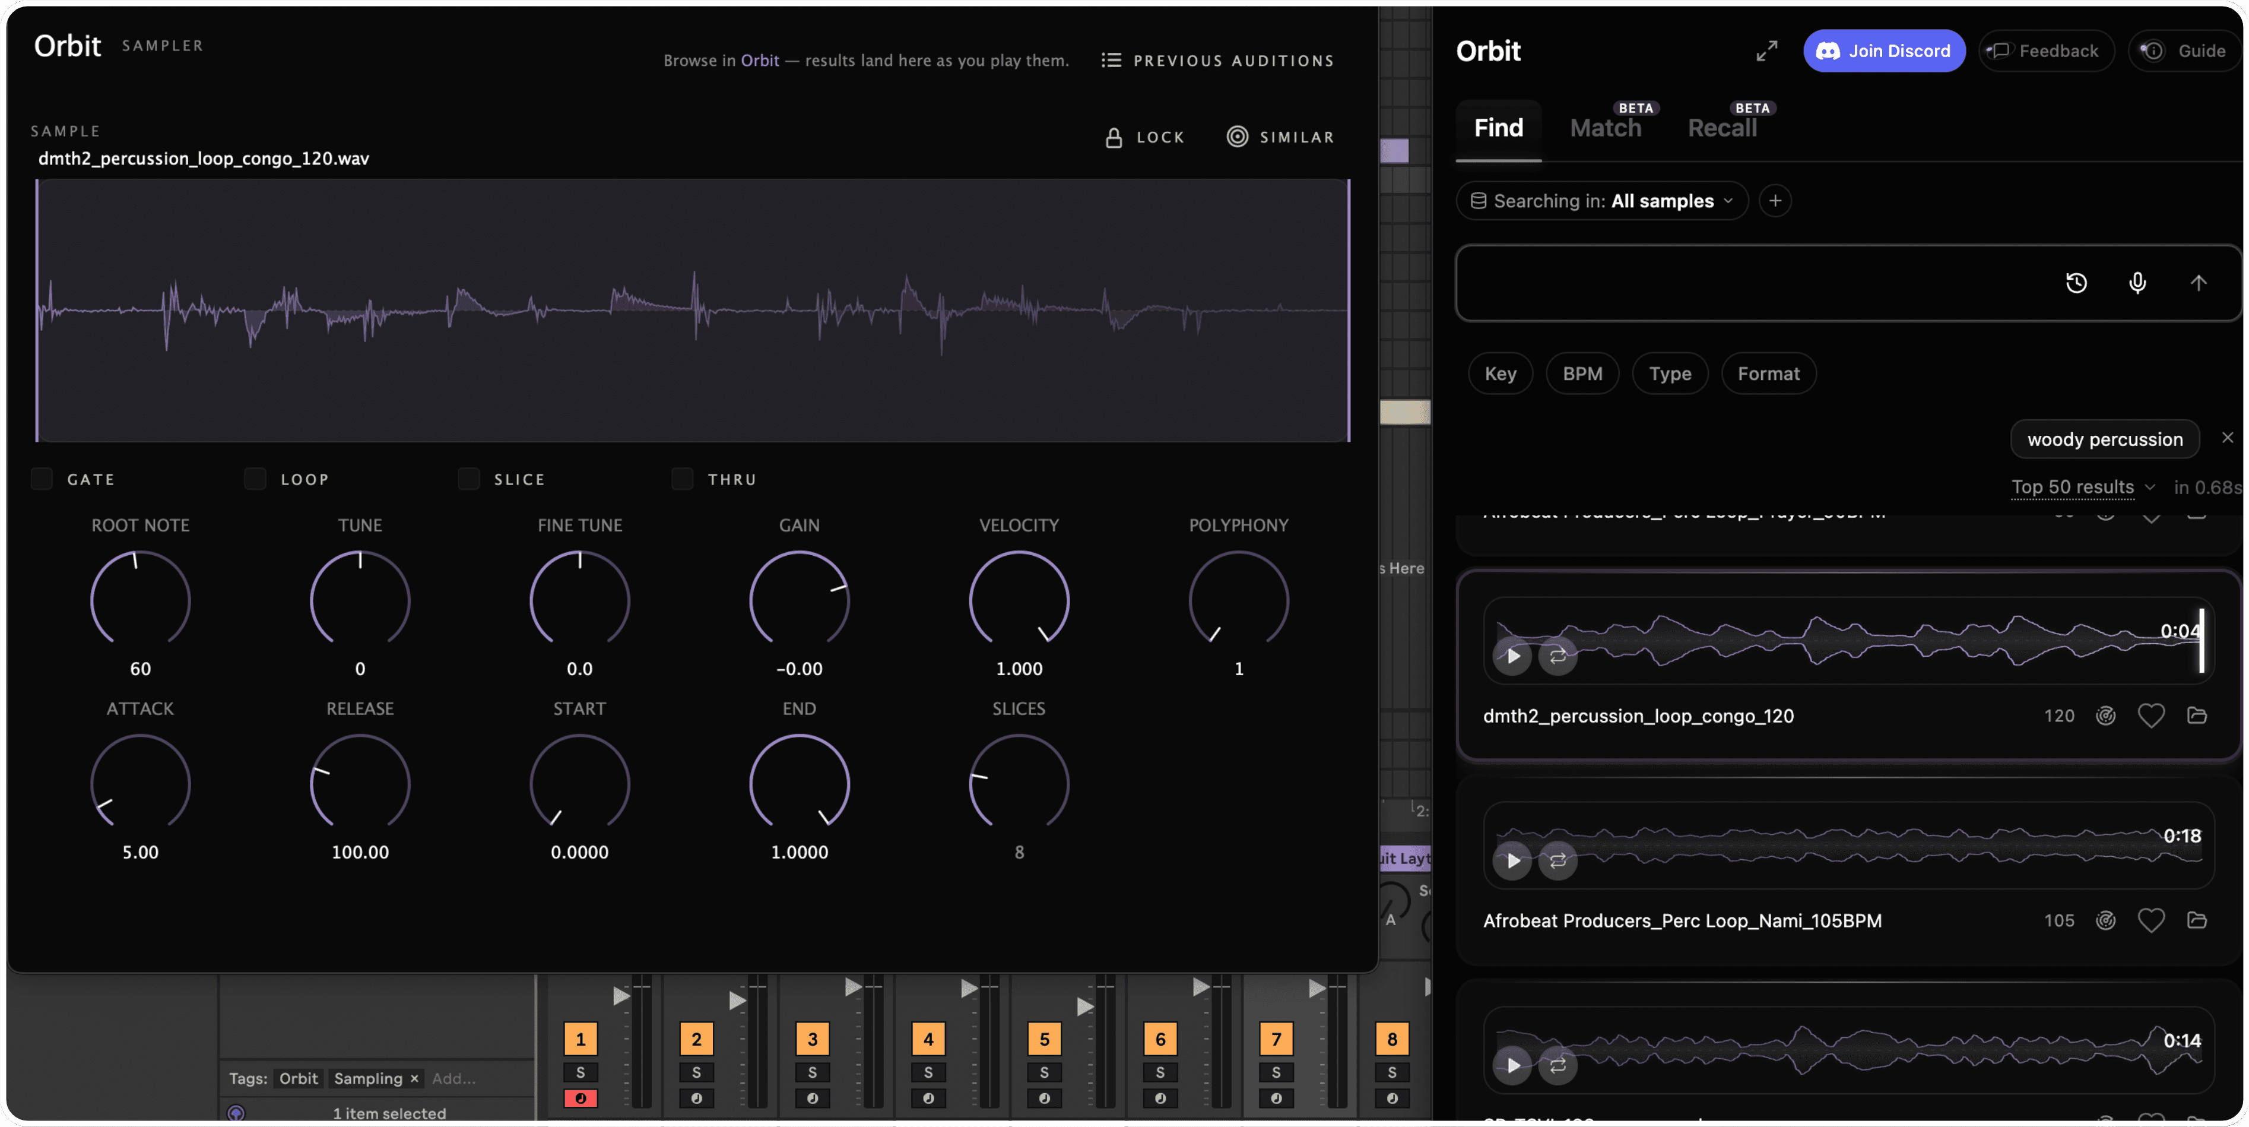Toggle track 1 activator button
This screenshot has width=2249, height=1127.
(x=580, y=1039)
